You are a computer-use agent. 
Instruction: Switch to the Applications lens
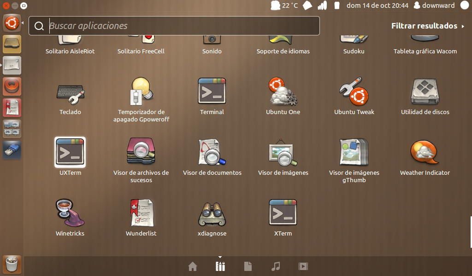[220, 266]
